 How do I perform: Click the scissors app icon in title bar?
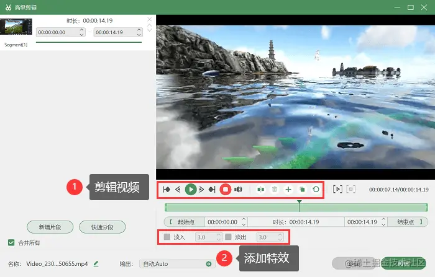tap(8, 7)
